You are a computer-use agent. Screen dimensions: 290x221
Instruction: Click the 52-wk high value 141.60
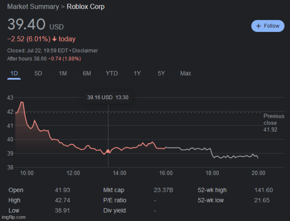264,190
